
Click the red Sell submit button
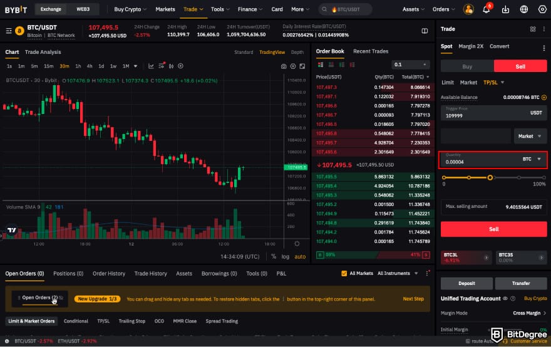point(494,229)
